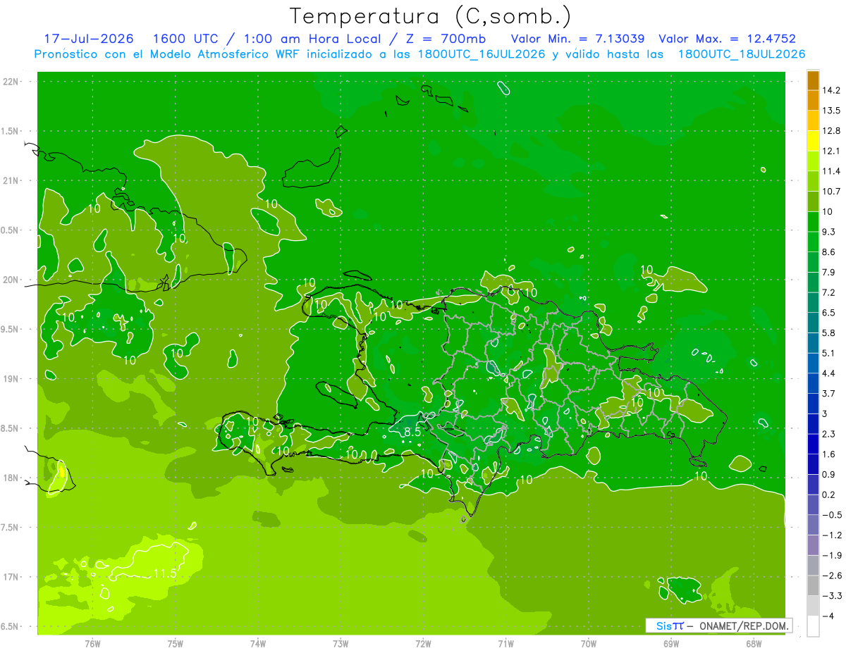The image size is (846, 653).
Task: Click the "5.1" colorbar value
Action: [x=829, y=353]
